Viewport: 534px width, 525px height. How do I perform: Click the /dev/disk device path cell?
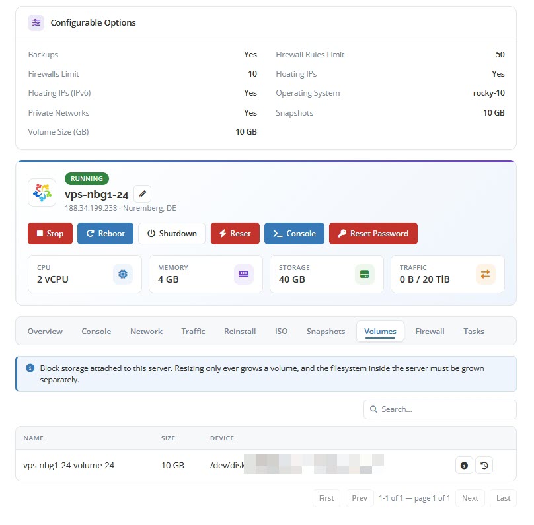296,464
